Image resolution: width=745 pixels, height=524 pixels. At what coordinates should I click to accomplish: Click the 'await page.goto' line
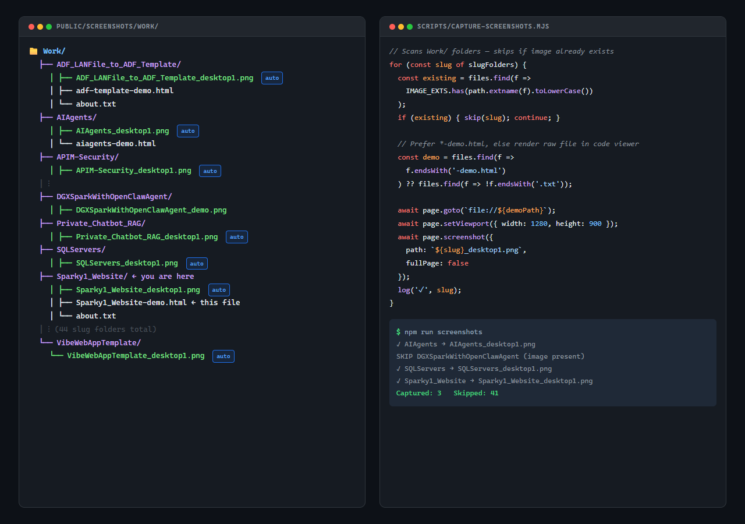click(x=477, y=210)
